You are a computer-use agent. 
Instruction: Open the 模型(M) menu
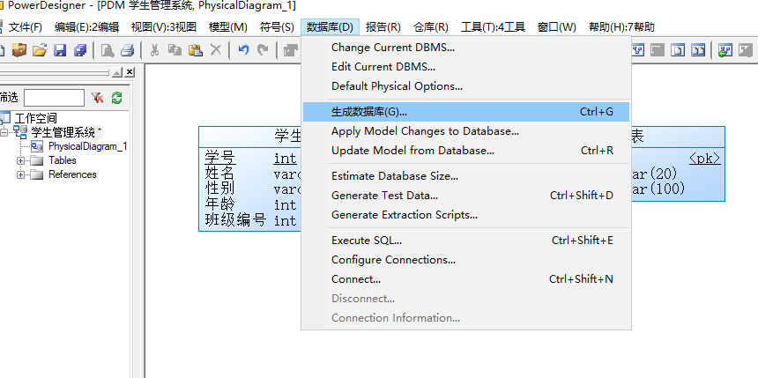227,27
